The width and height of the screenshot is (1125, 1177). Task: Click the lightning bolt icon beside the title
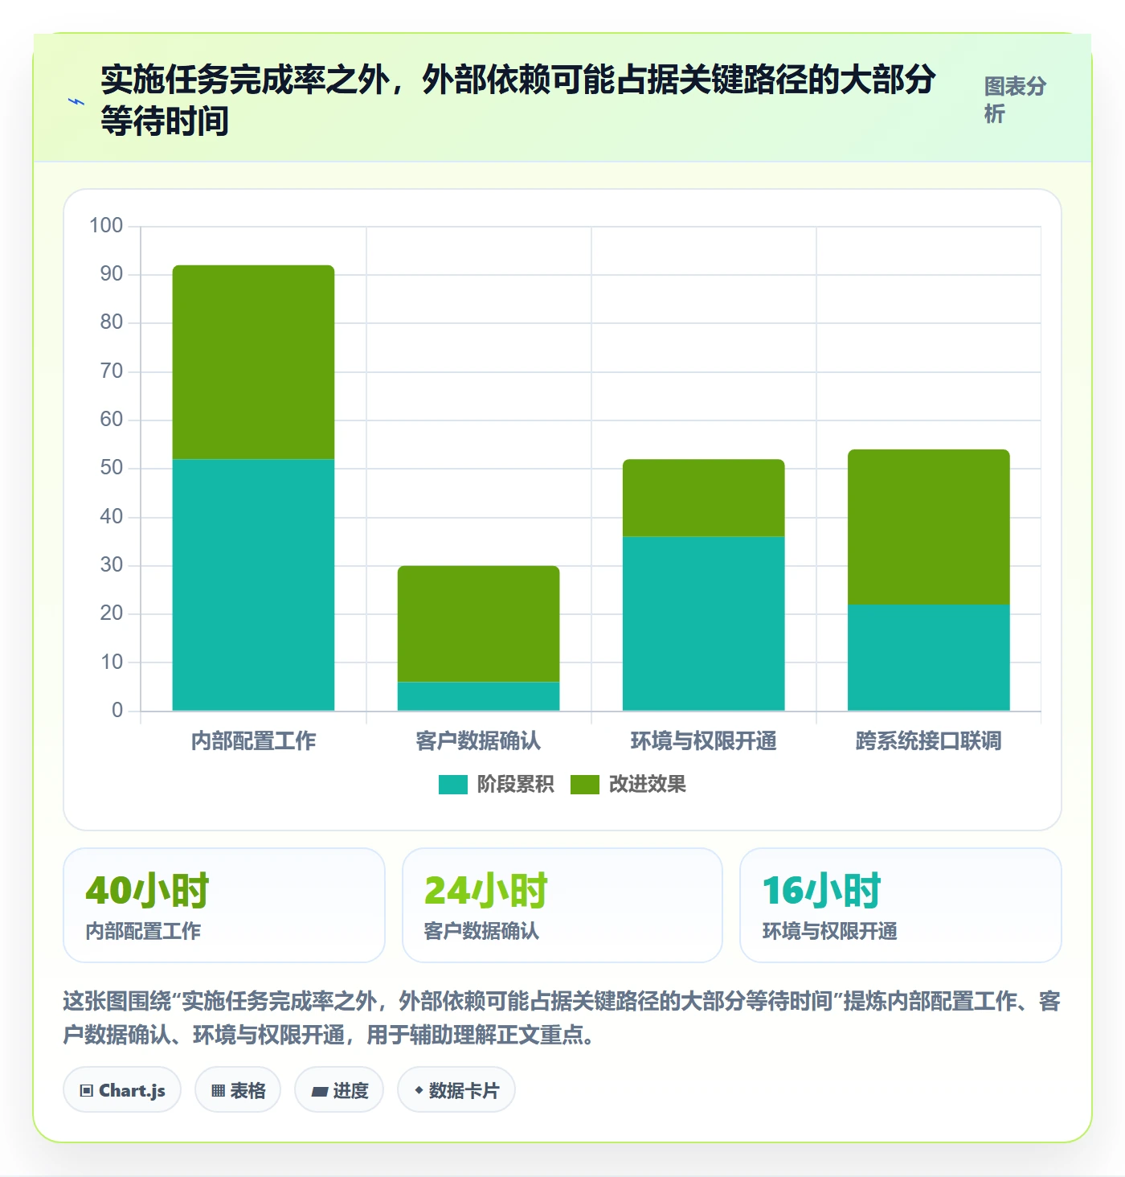76,101
